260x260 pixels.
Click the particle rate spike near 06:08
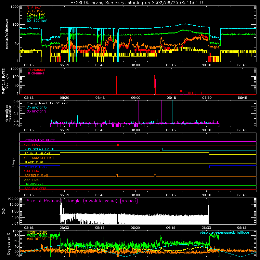[x=155, y=85]
